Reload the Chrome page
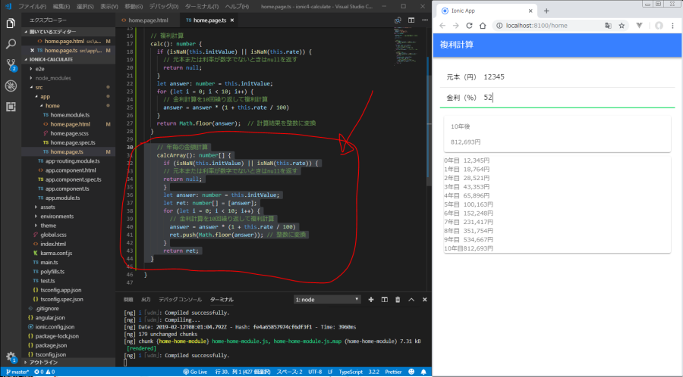The image size is (683, 377). 469,26
